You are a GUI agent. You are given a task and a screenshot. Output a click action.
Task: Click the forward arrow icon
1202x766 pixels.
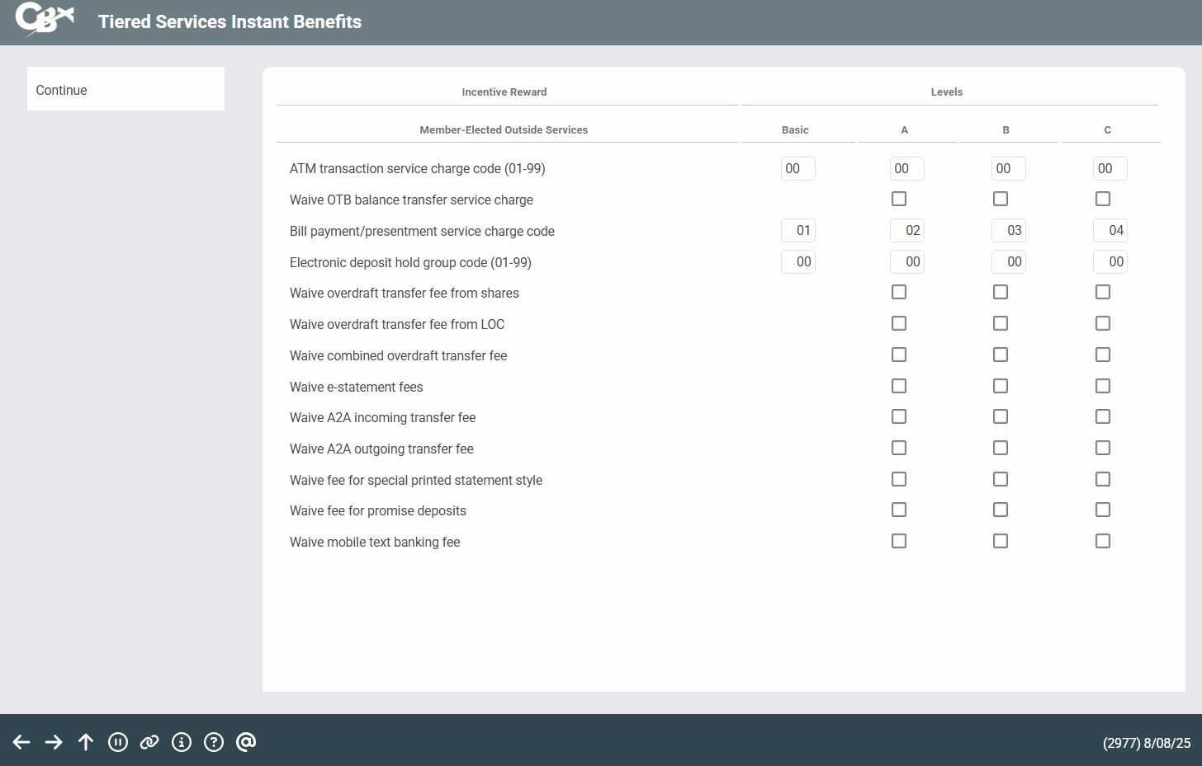pos(54,742)
